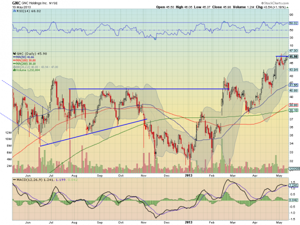Click the 2M volume axis label
The image size is (300, 225).
pos(9,166)
